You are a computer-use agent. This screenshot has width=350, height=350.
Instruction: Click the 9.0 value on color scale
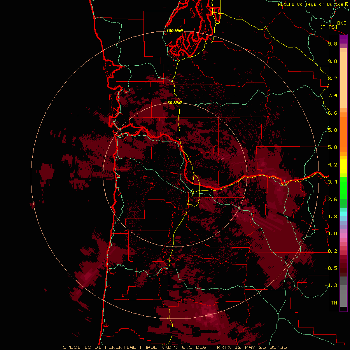[x=332, y=61]
